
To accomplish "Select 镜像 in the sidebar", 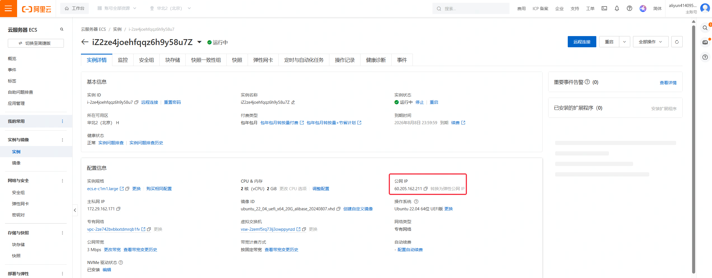I will pos(16,163).
